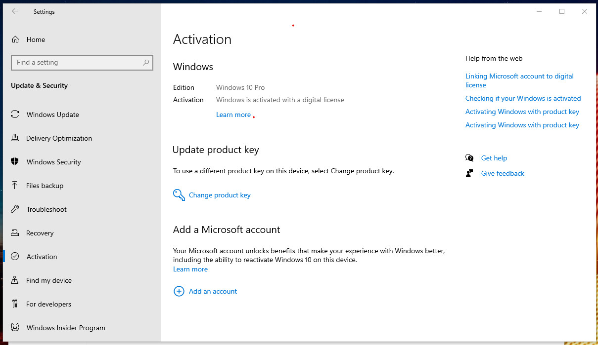Click the back arrow in Settings header
This screenshot has height=345, width=598.
(15, 11)
